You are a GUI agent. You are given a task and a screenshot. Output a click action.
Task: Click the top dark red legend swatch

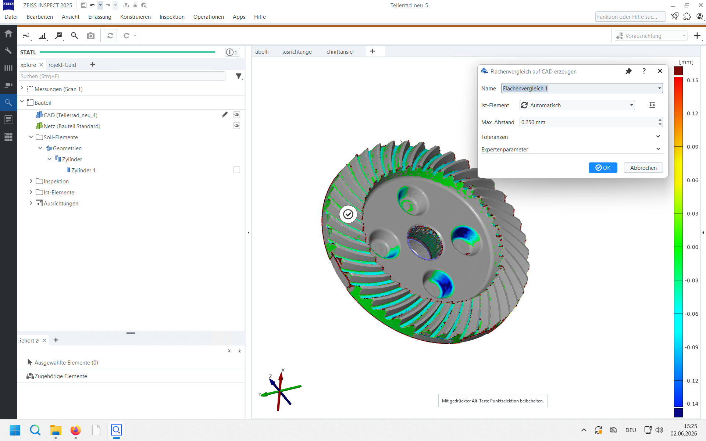coord(678,71)
